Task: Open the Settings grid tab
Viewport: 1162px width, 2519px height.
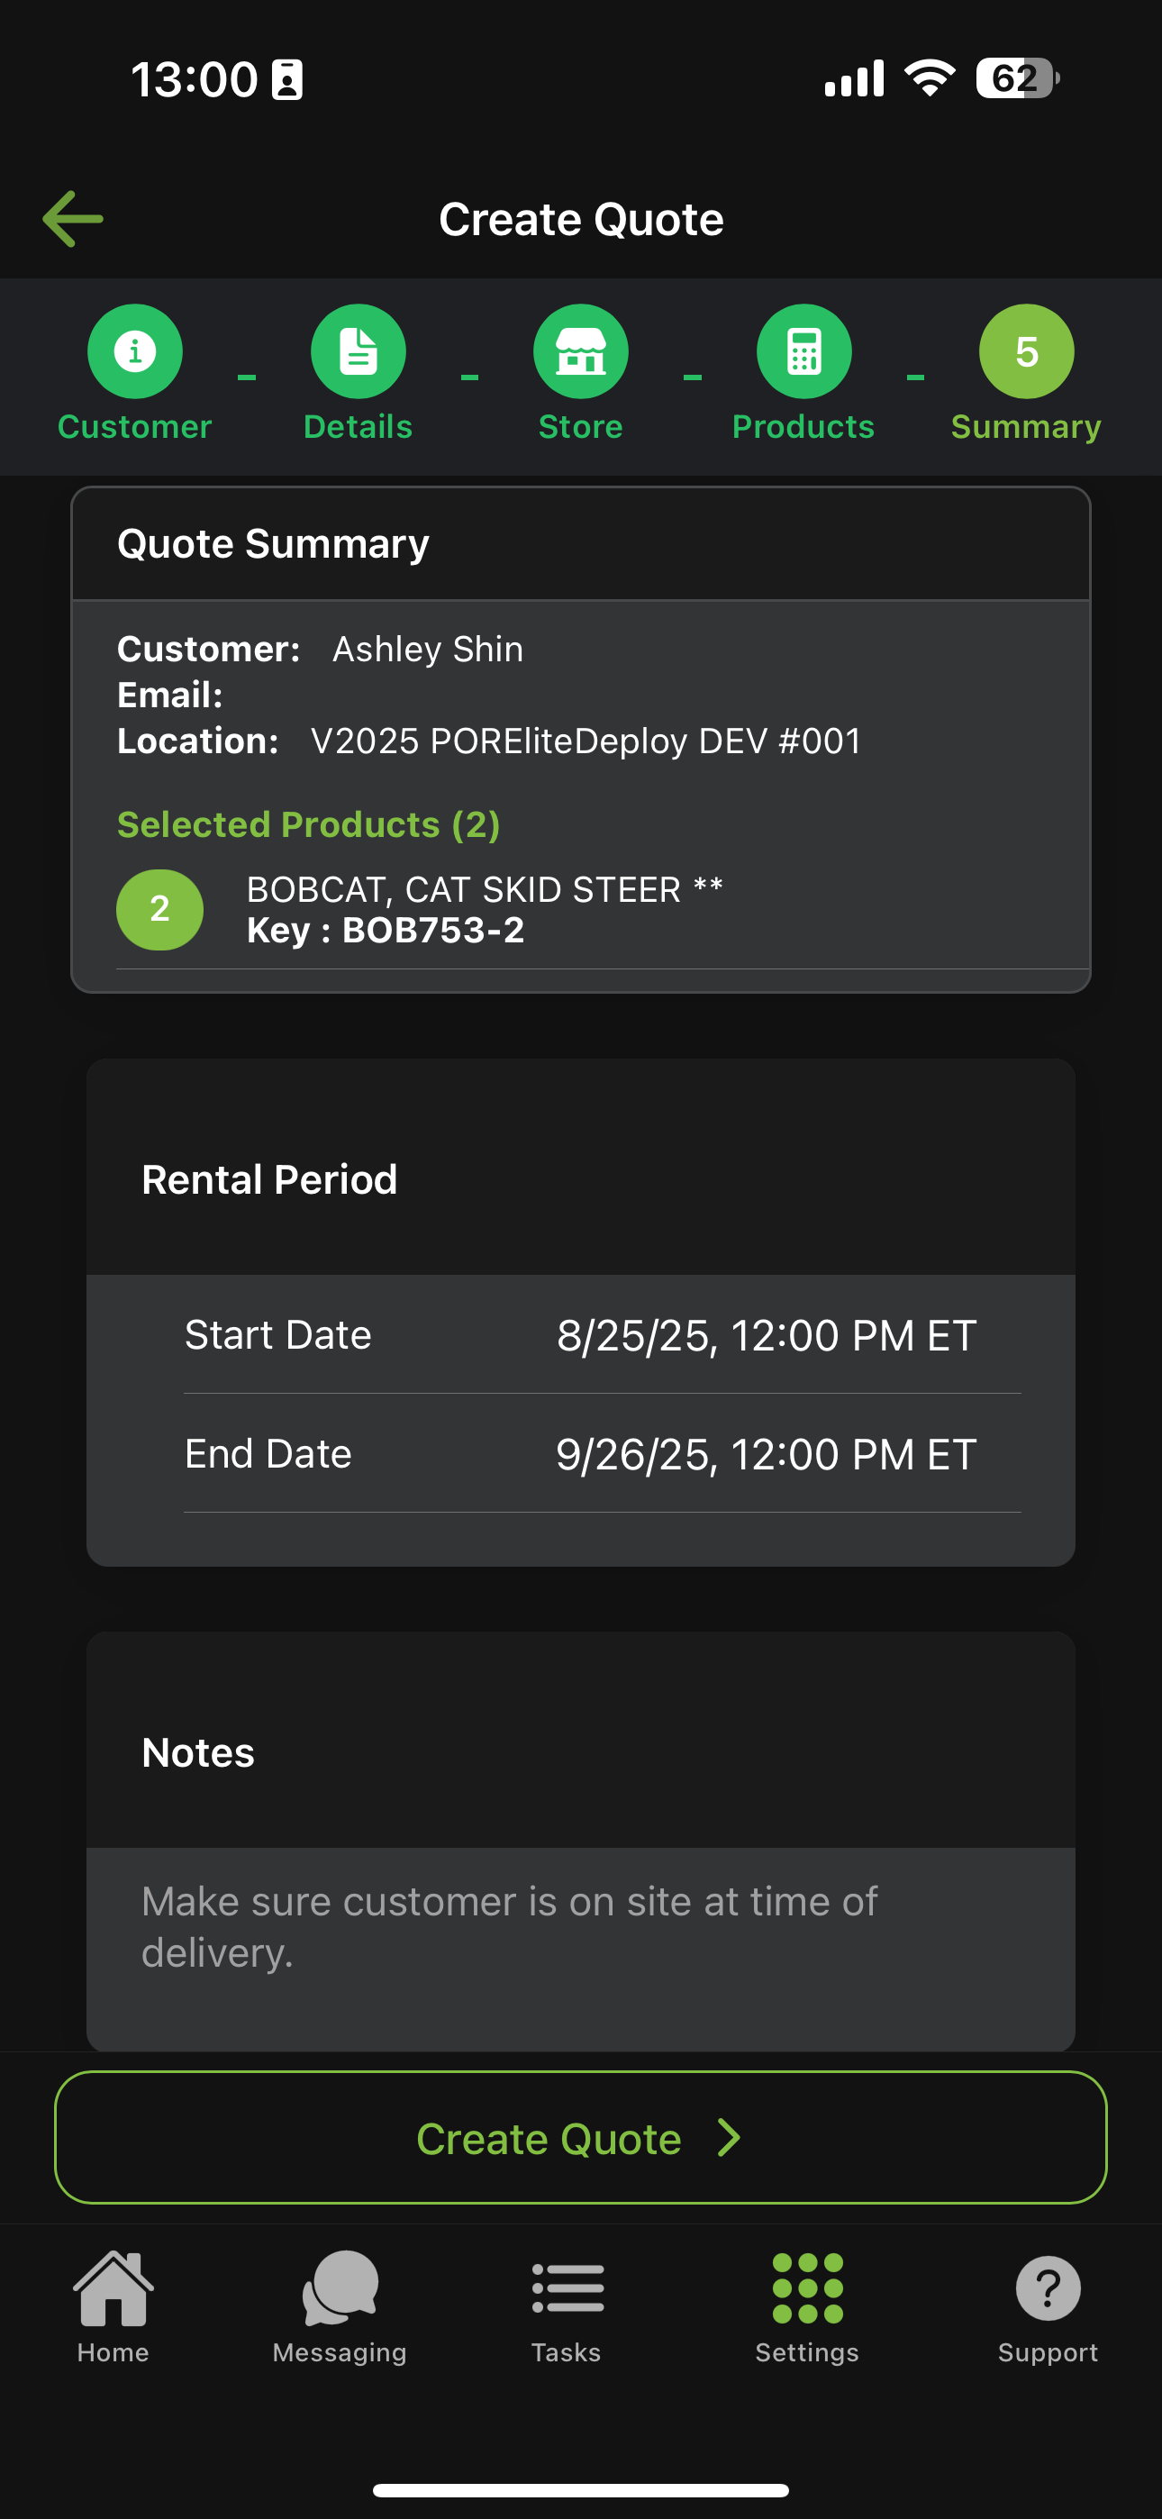Action: (x=807, y=2305)
